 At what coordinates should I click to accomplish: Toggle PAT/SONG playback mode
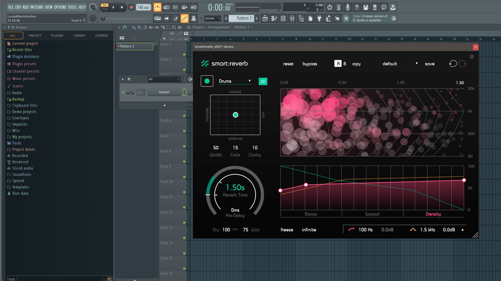click(105, 7)
